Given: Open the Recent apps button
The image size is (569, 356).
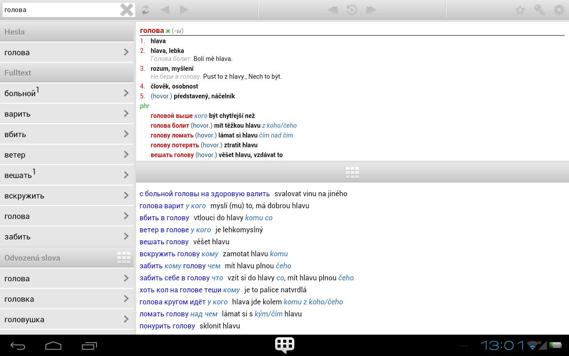Looking at the screenshot, I should pyautogui.click(x=89, y=345).
